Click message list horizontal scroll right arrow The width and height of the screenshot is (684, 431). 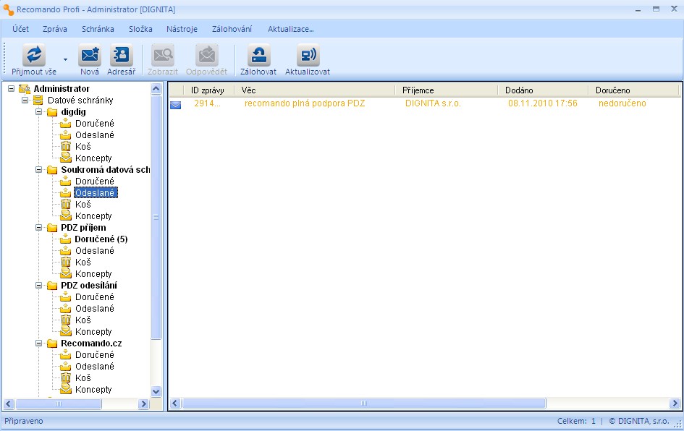coord(675,403)
